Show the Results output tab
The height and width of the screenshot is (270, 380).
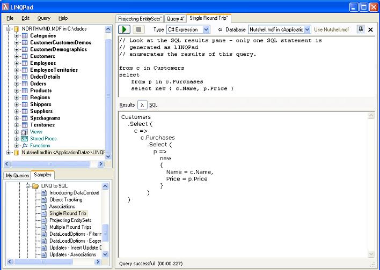pos(127,105)
